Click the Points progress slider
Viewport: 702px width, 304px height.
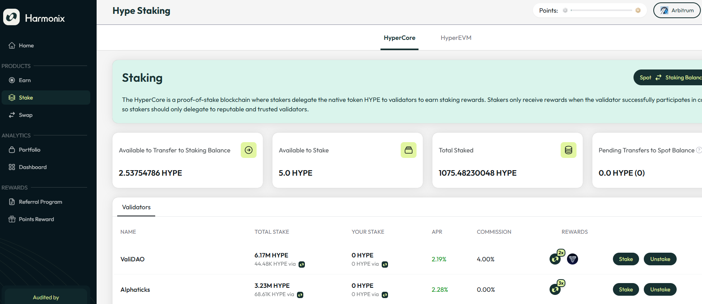(601, 10)
